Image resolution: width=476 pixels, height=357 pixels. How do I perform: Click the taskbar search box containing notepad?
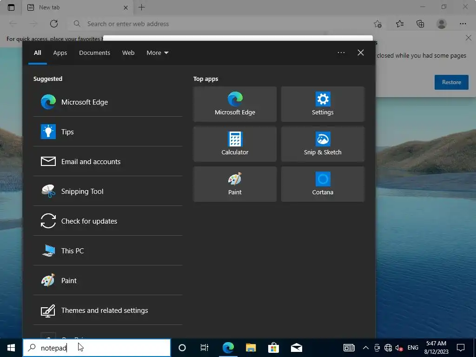[97, 348]
